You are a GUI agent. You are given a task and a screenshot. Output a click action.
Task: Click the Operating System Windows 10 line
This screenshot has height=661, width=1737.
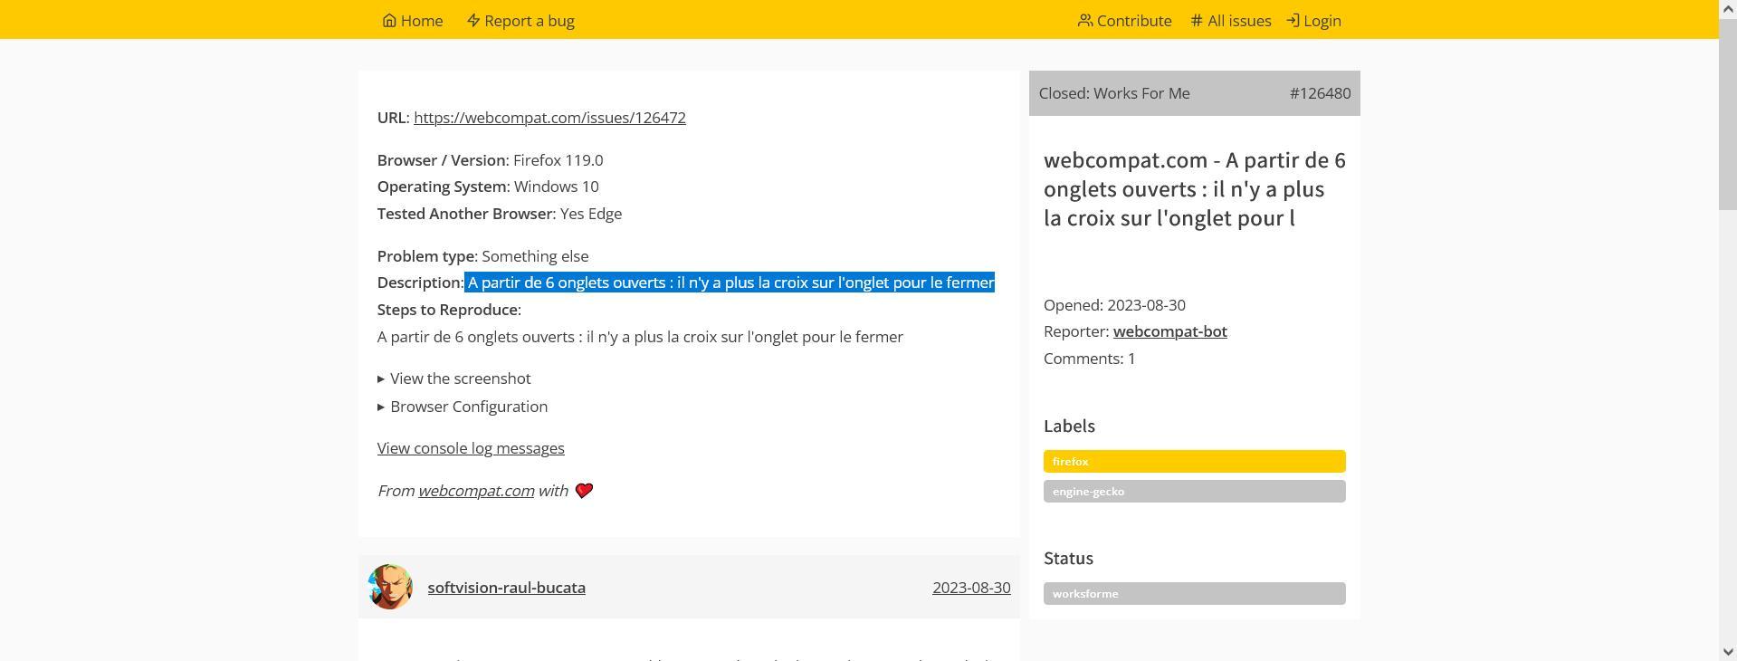488,187
